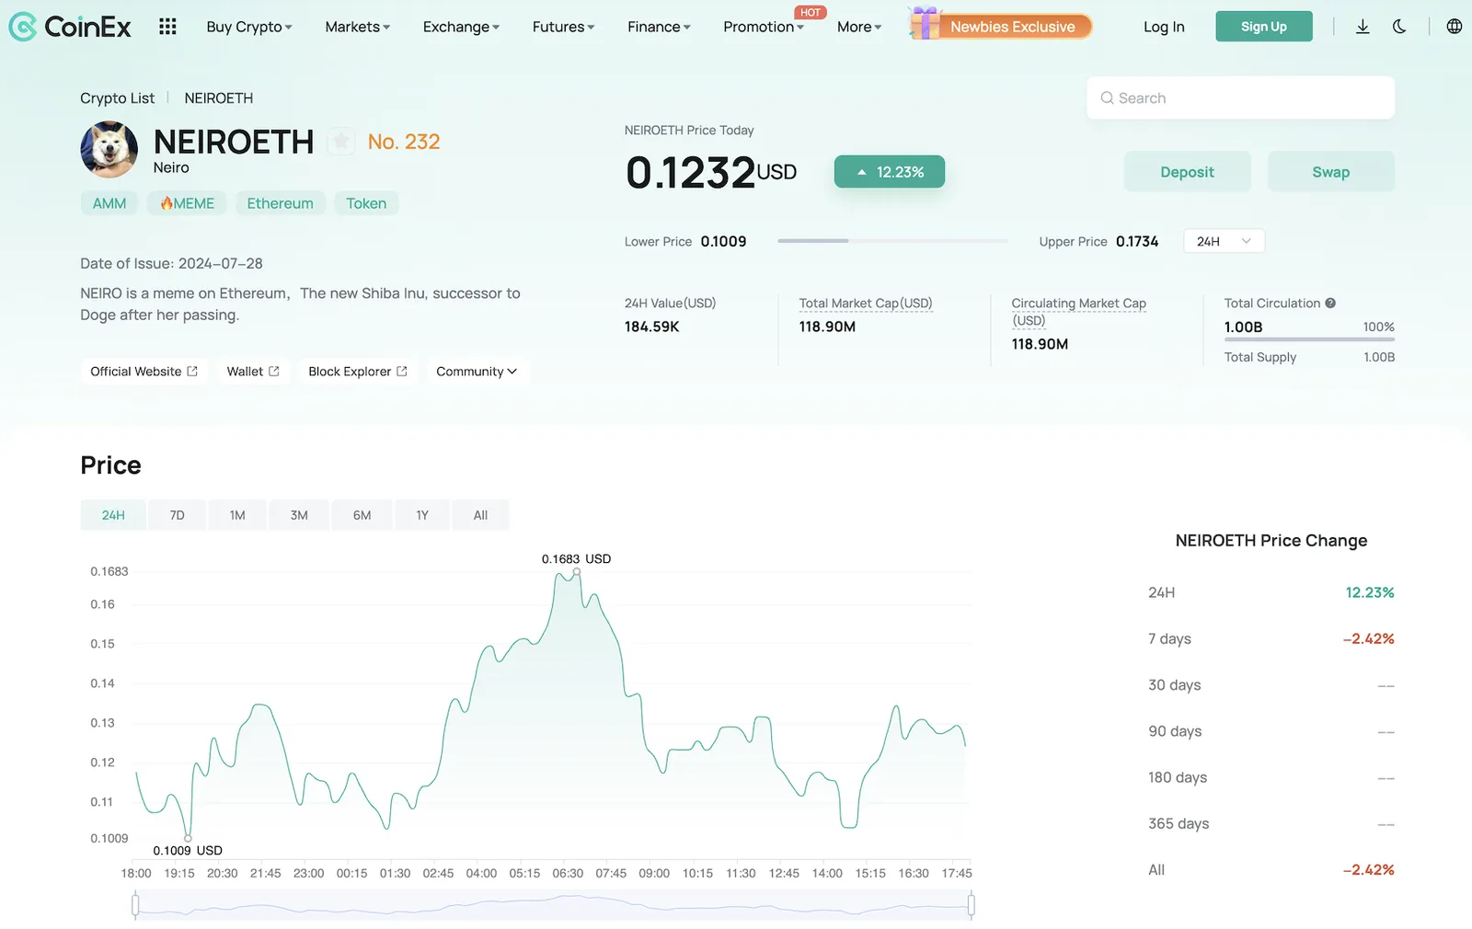Select the Token tag
Viewport: 1472px width, 929px height.
coord(366,203)
